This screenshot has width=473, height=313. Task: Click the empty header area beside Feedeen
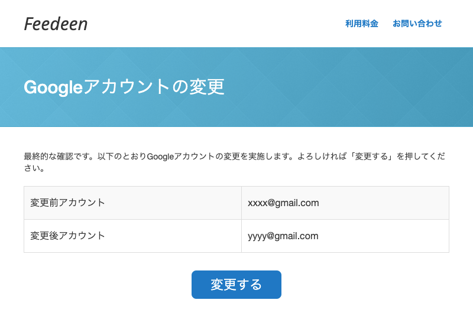tap(213, 24)
